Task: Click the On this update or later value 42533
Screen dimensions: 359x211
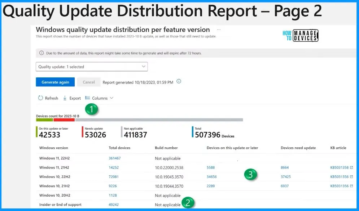Action: [49, 135]
